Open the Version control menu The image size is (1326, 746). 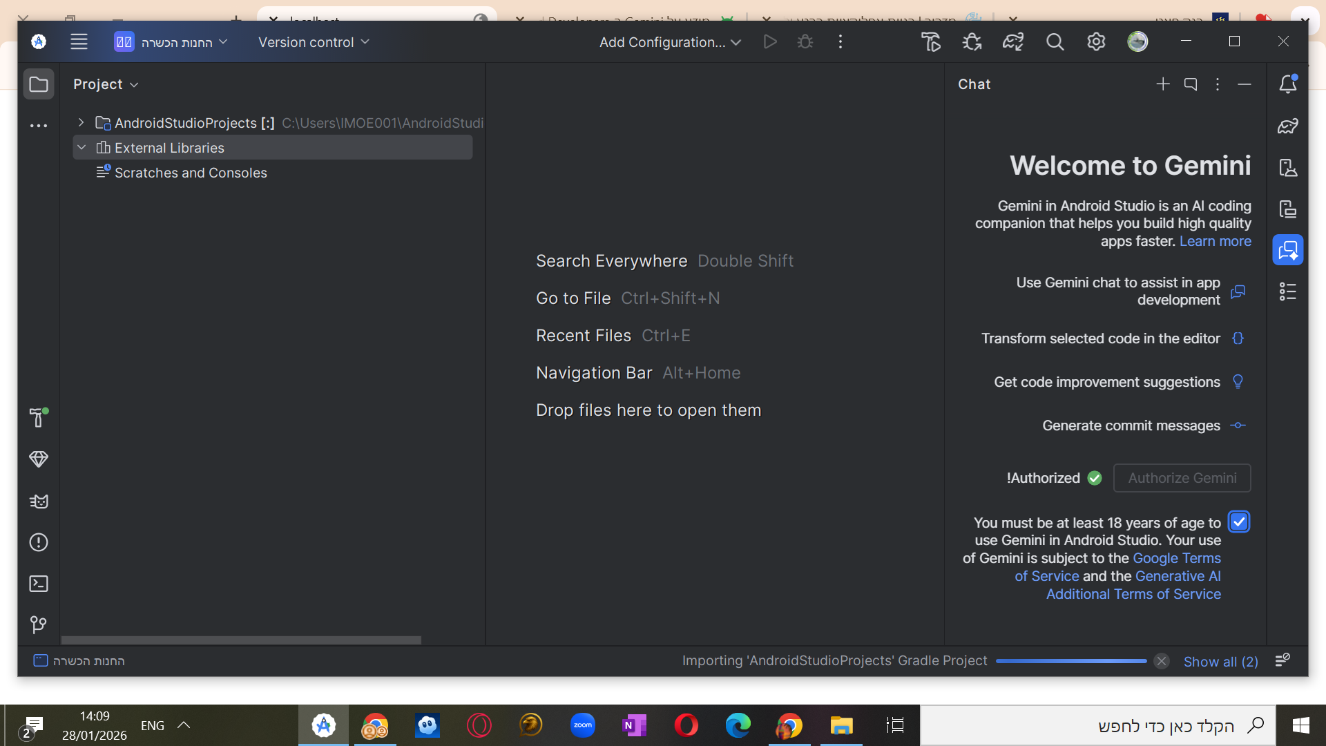pos(314,42)
